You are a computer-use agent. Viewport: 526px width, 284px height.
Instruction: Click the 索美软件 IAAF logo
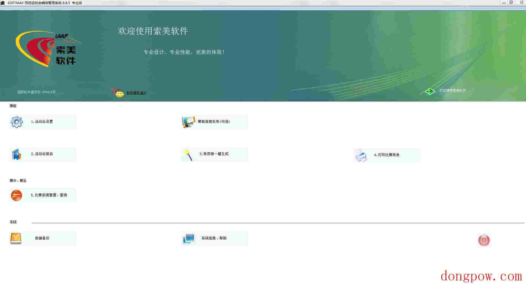(x=48, y=49)
